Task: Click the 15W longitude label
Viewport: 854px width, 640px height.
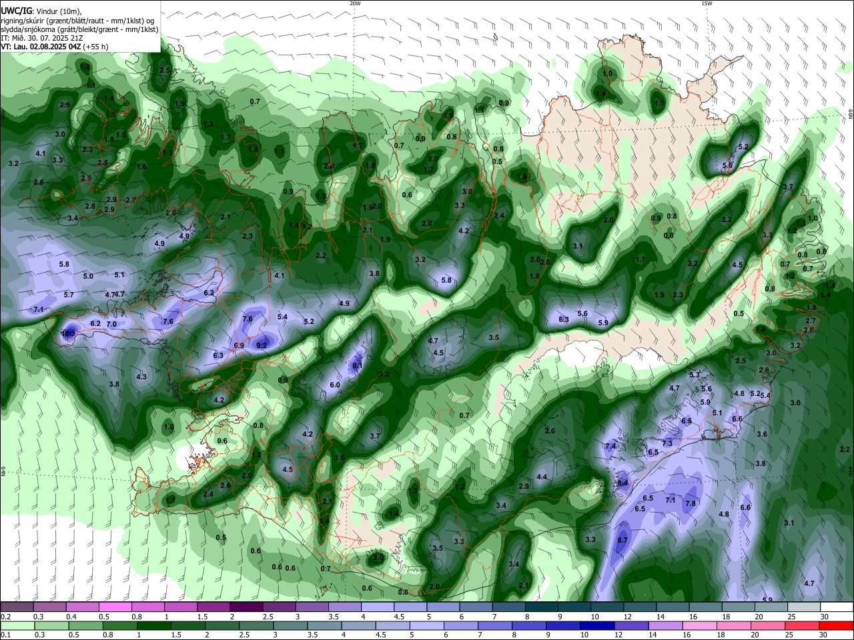Action: (707, 3)
